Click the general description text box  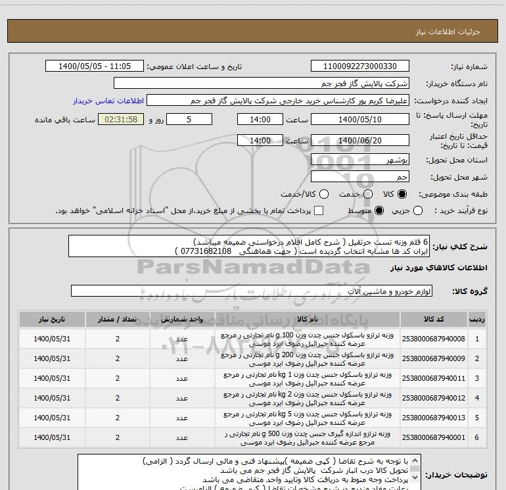coord(249,247)
